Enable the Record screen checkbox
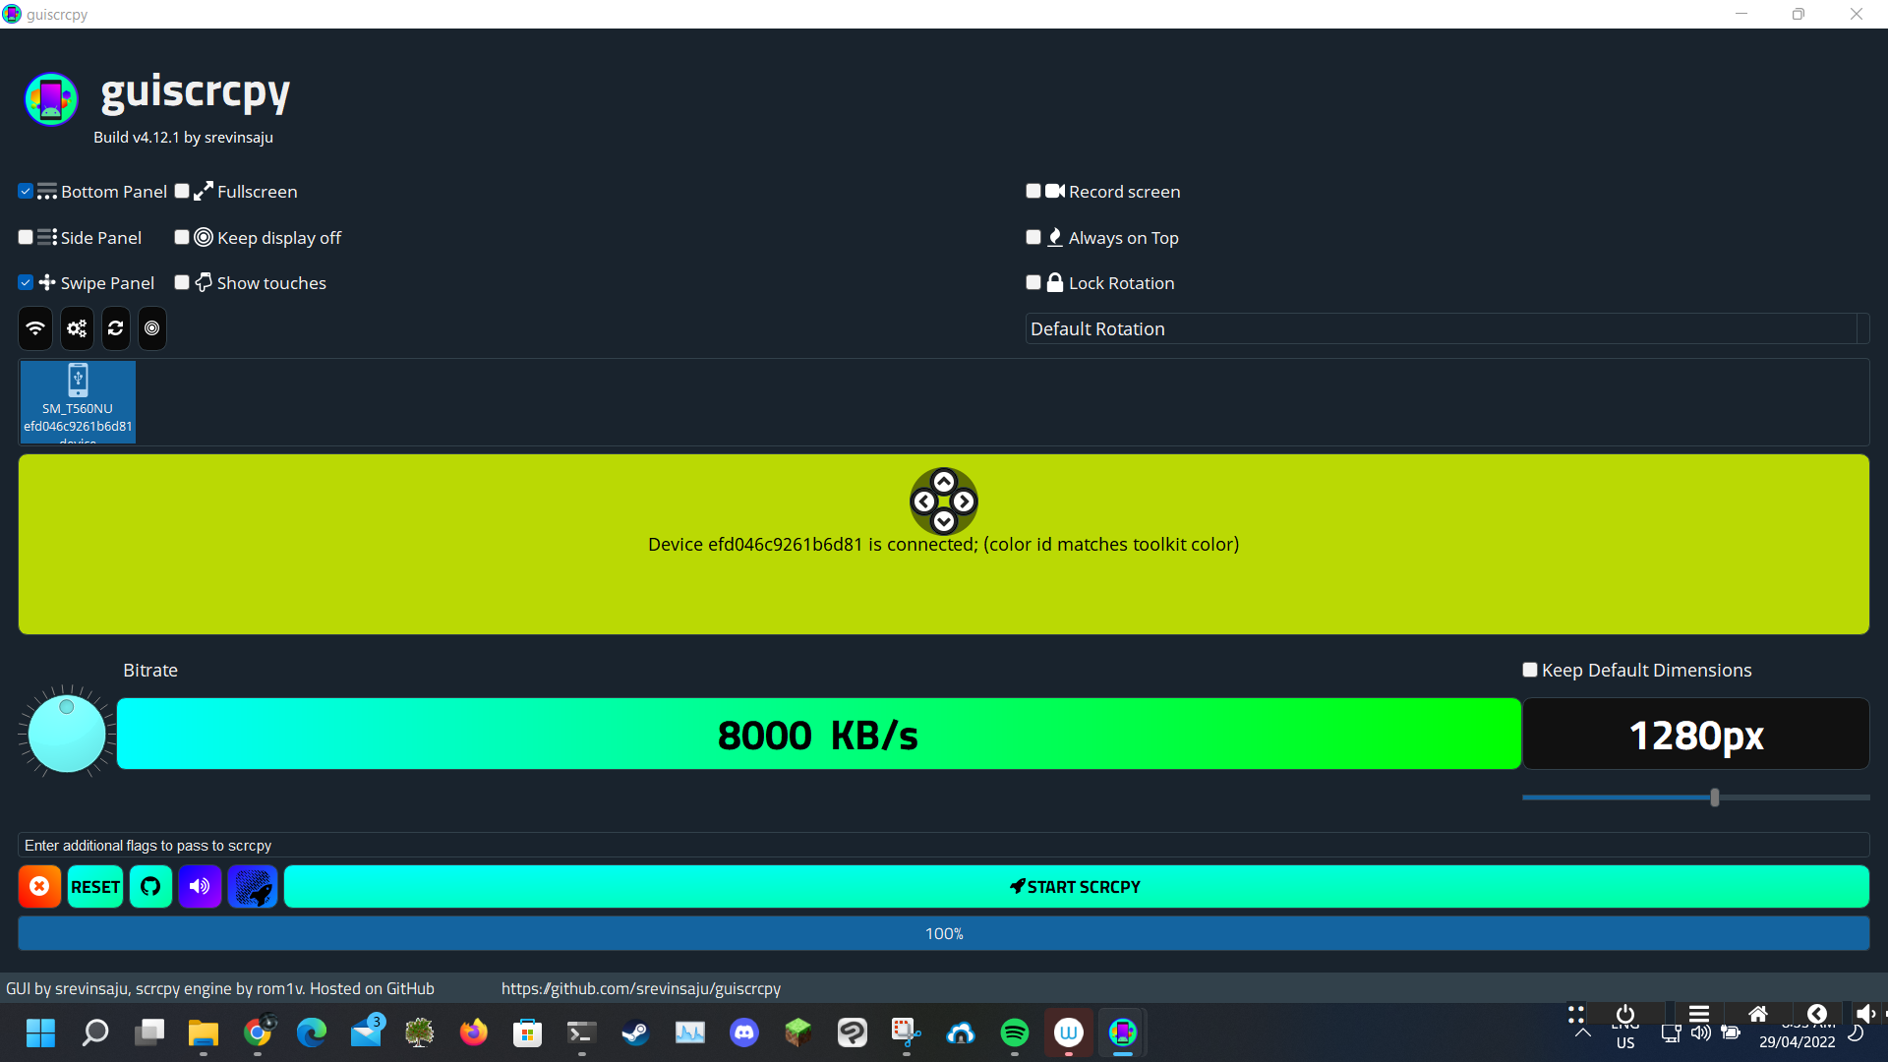Viewport: 1888px width, 1062px height. (x=1033, y=192)
